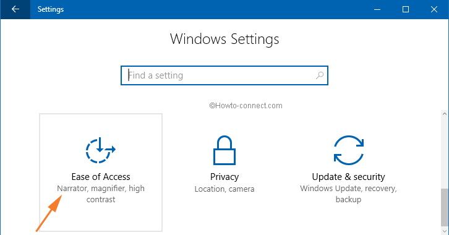Maximize the Settings window

pyautogui.click(x=406, y=9)
